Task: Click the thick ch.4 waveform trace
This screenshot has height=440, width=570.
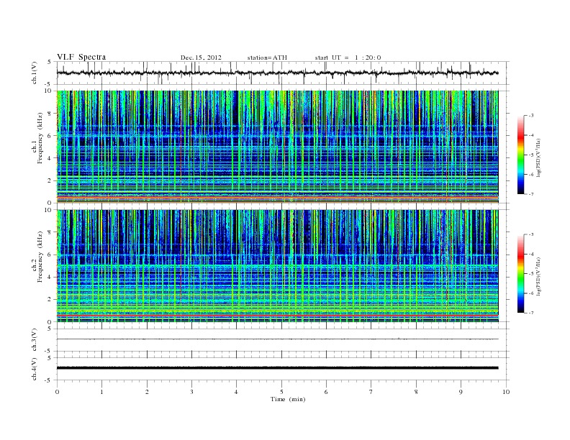Action: pos(277,368)
